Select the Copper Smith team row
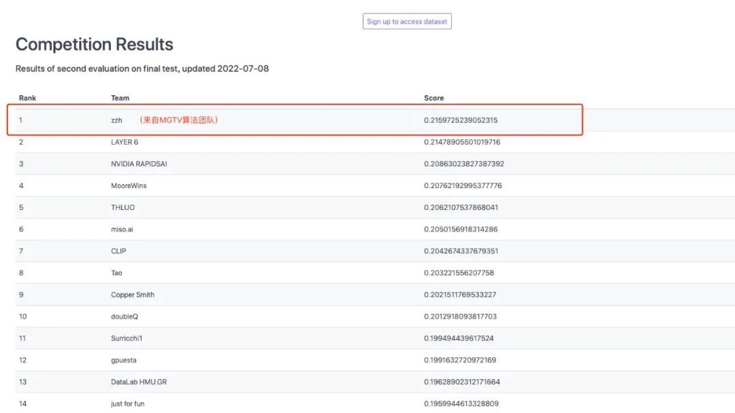The width and height of the screenshot is (735, 413). [x=133, y=294]
